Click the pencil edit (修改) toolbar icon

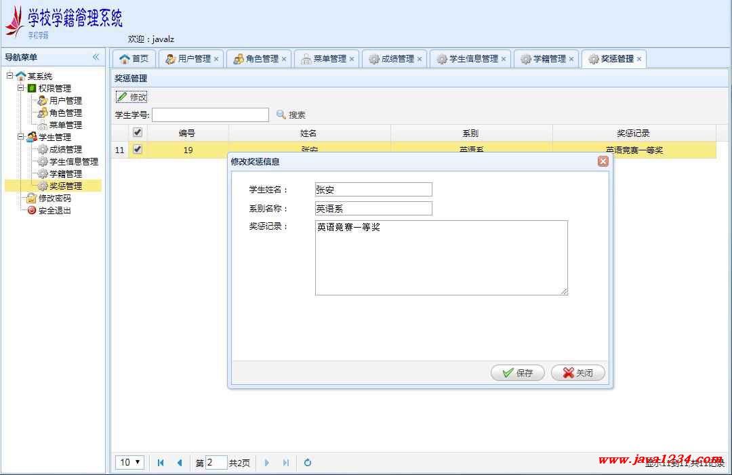[123, 97]
